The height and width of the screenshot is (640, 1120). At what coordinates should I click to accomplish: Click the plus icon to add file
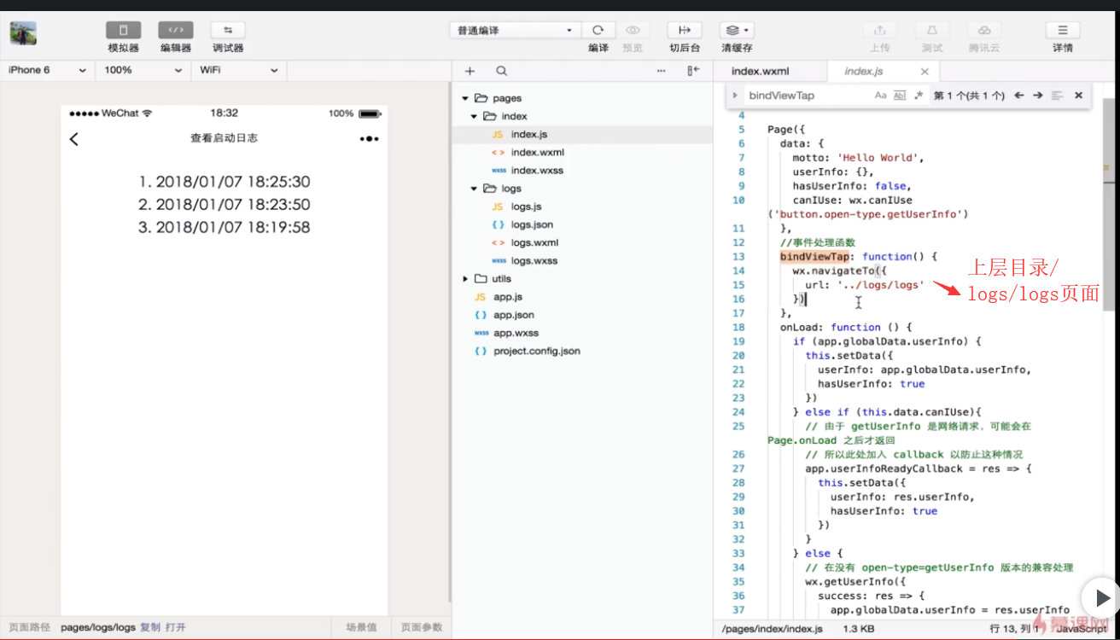470,71
